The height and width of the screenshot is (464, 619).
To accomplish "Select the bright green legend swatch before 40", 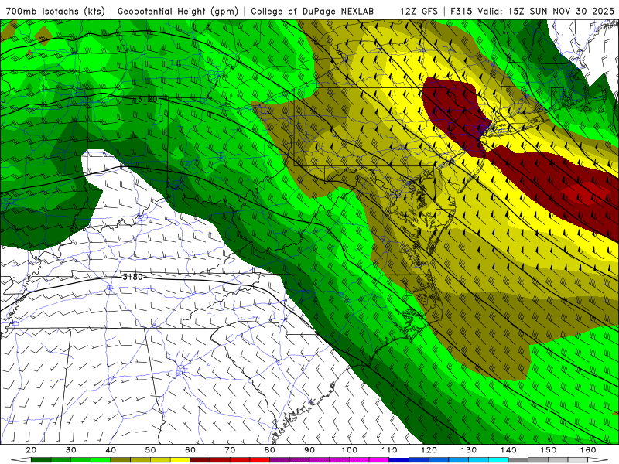I will point(101,460).
